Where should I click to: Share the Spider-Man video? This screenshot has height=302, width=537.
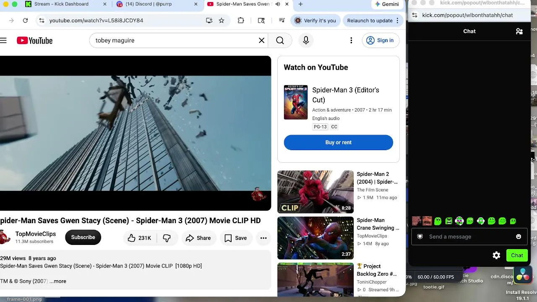[x=198, y=238]
